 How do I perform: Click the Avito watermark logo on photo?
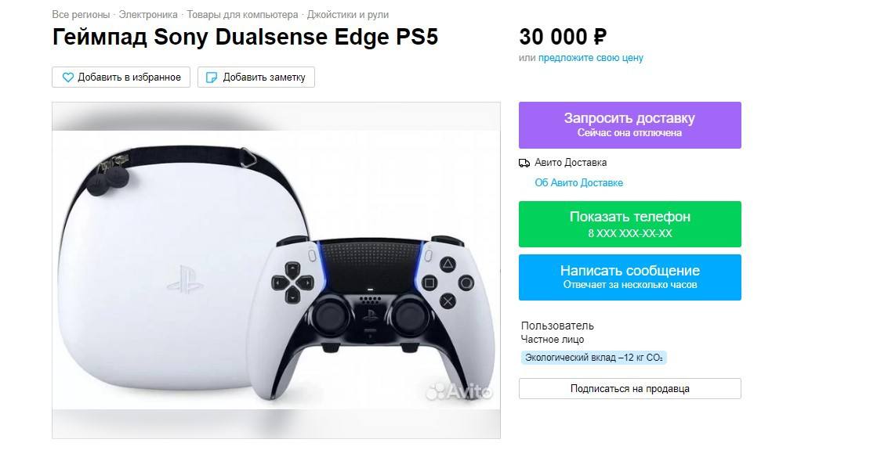(459, 391)
